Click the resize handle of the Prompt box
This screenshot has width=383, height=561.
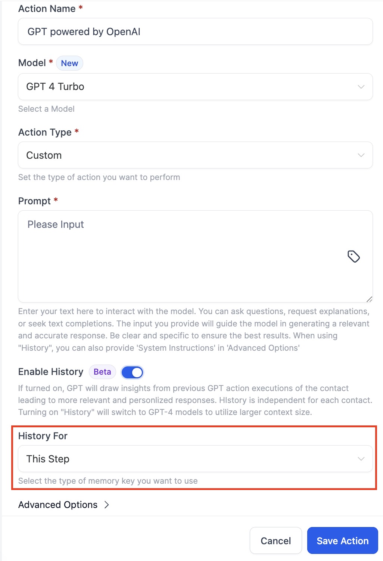(x=370, y=299)
